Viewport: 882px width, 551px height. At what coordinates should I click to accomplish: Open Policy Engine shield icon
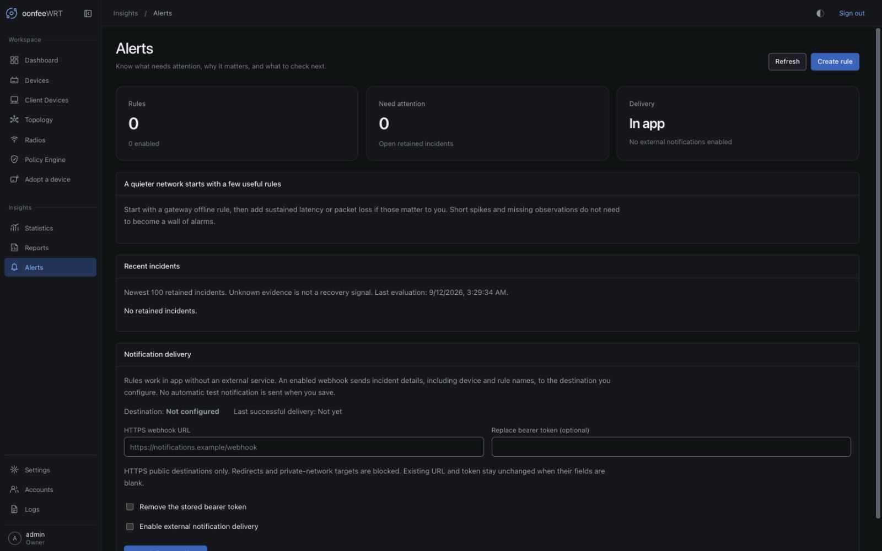14,160
